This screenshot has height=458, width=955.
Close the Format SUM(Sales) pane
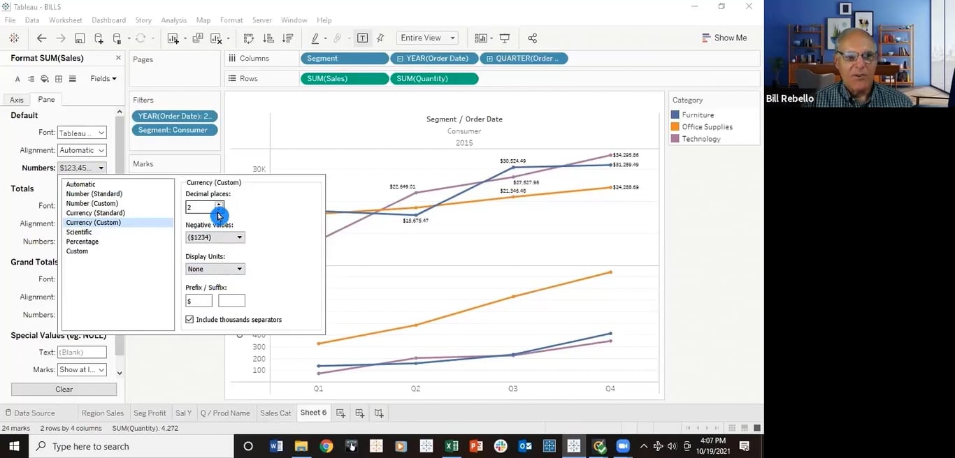(118, 58)
